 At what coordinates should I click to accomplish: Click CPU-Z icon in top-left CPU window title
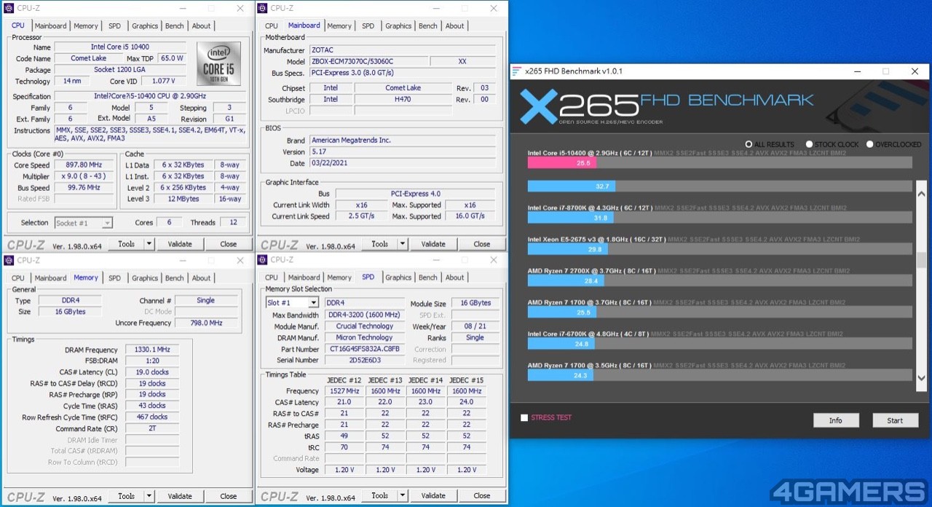point(9,8)
